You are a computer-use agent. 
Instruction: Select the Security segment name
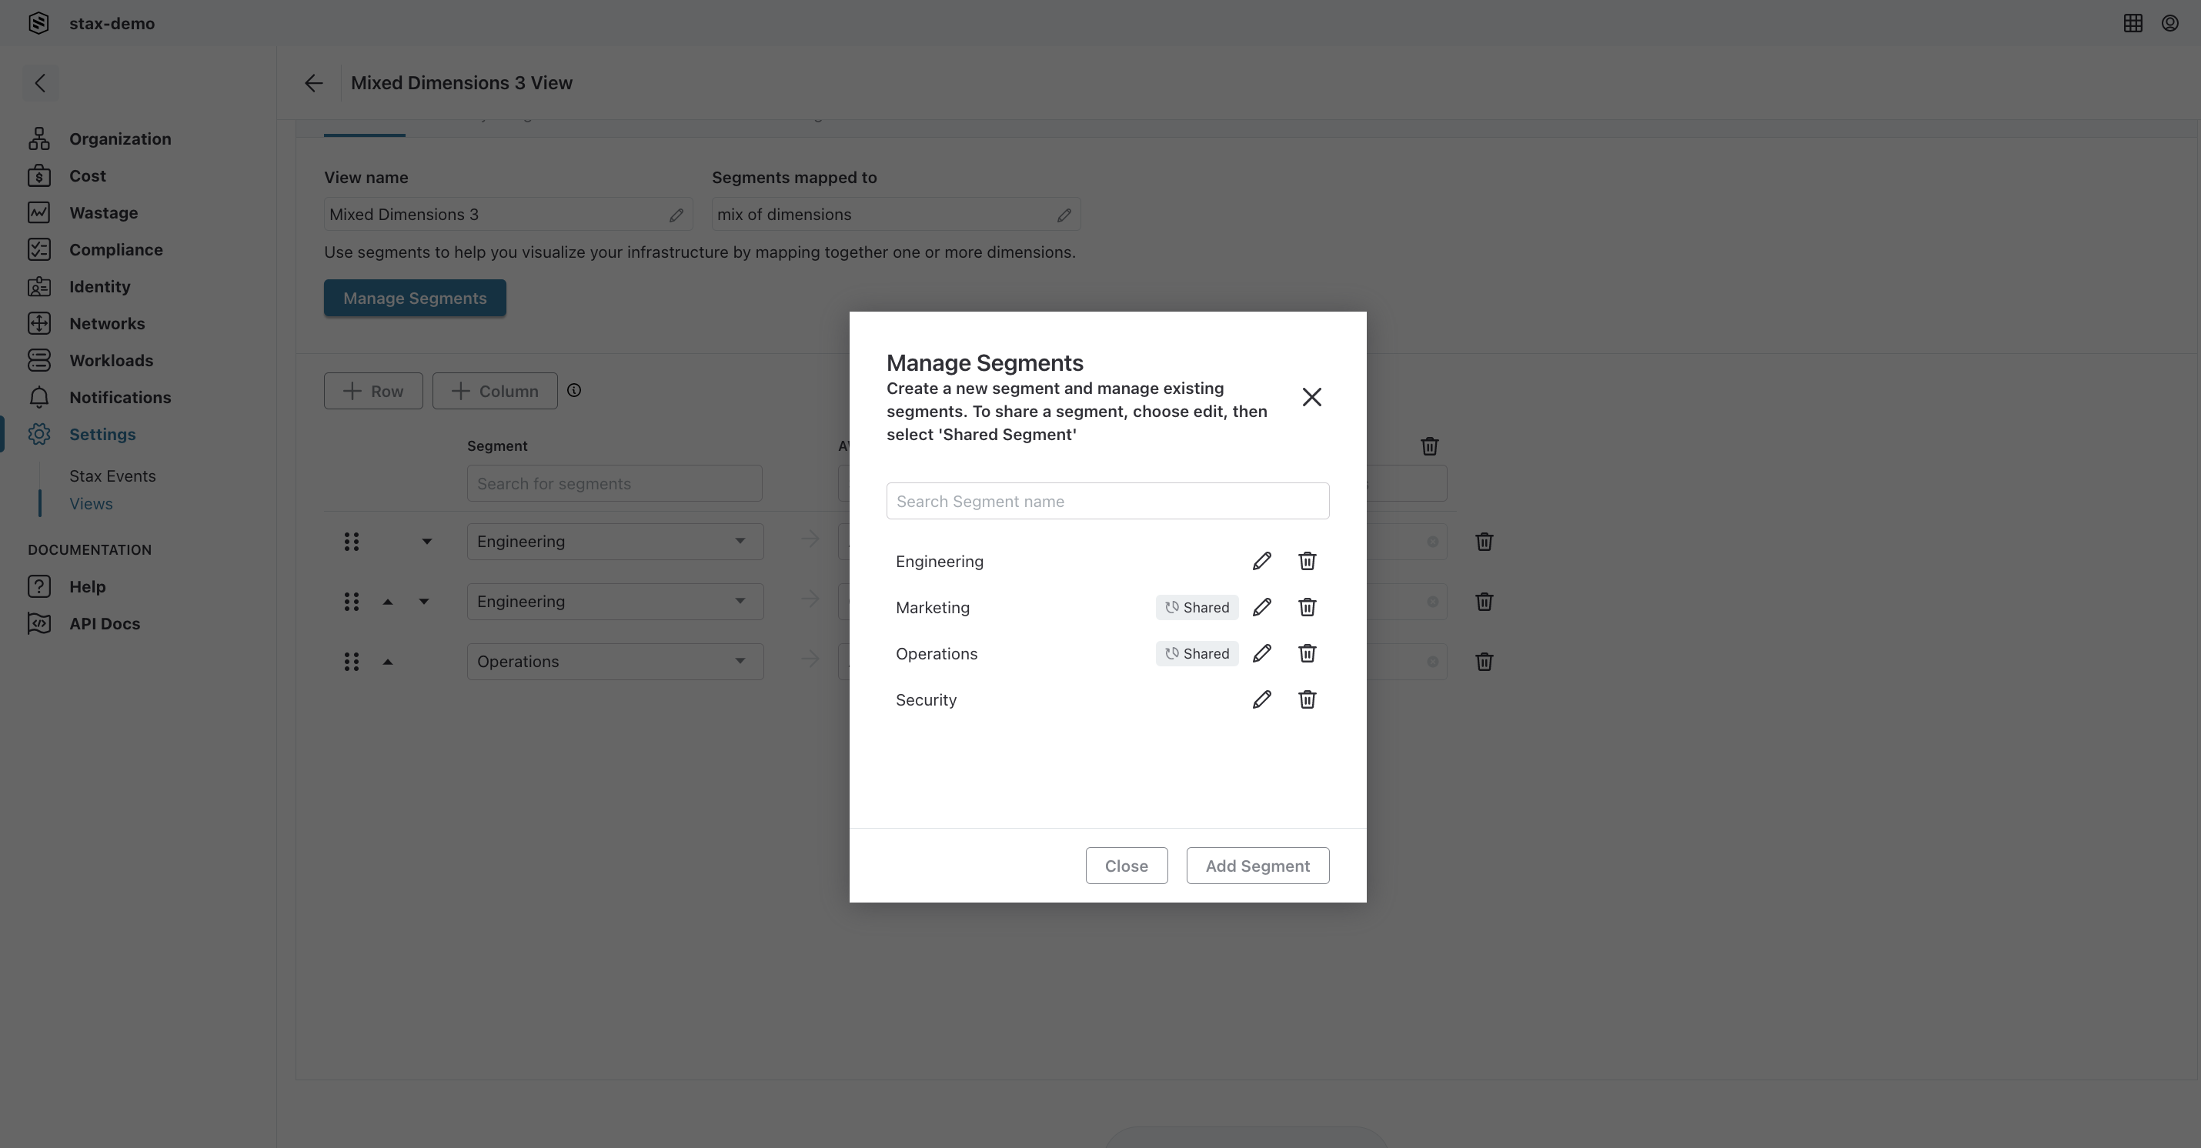click(927, 699)
